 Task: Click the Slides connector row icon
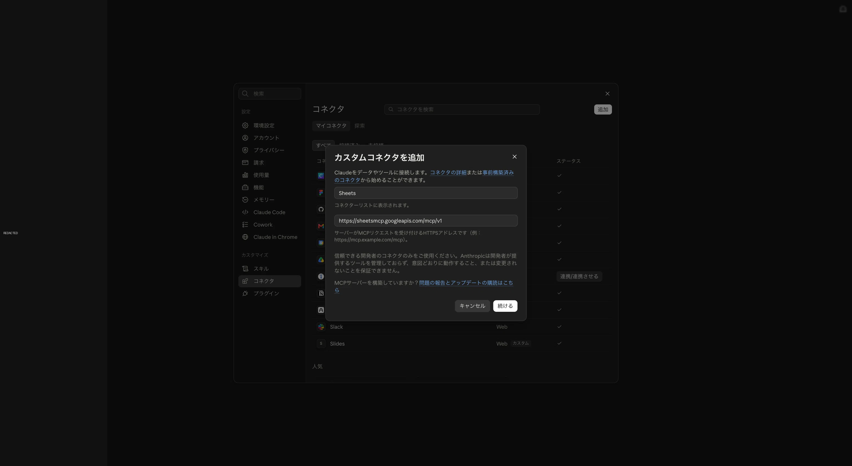pos(321,344)
